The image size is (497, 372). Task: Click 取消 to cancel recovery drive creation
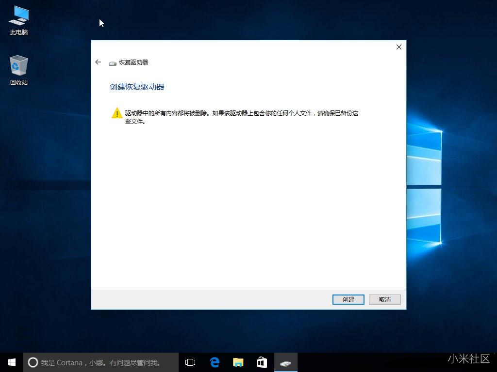[384, 299]
